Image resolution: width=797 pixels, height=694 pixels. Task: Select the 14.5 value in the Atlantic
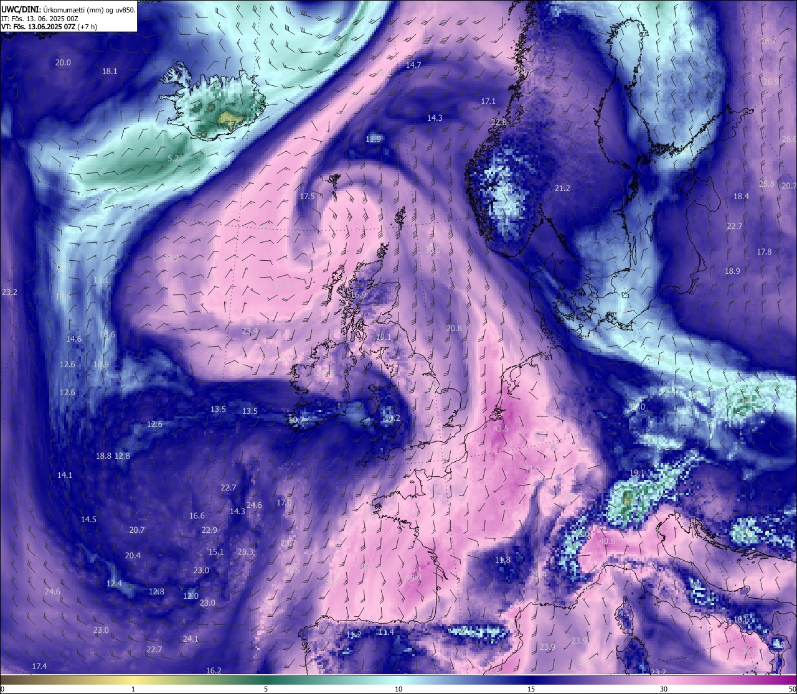[88, 520]
